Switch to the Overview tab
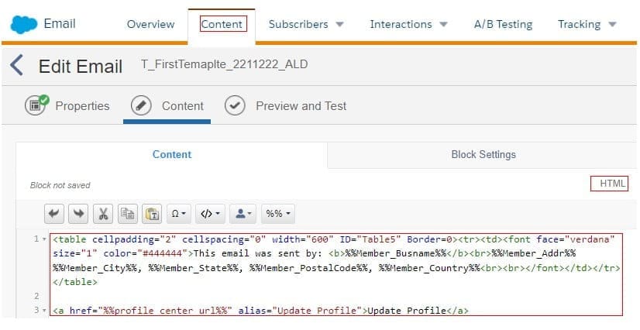The width and height of the screenshot is (640, 330). coord(150,24)
